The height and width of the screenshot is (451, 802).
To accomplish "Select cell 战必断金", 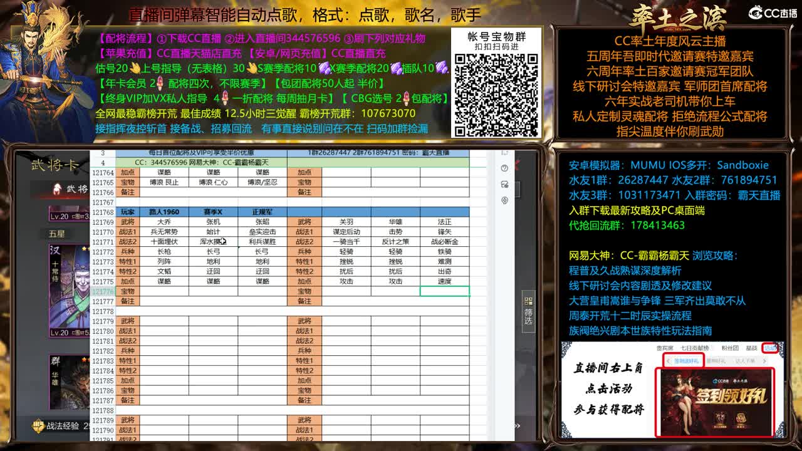I will click(444, 242).
